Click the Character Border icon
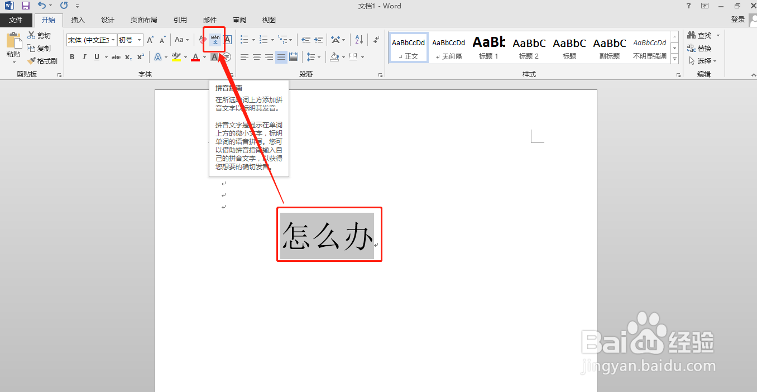The height and width of the screenshot is (392, 757). point(226,39)
